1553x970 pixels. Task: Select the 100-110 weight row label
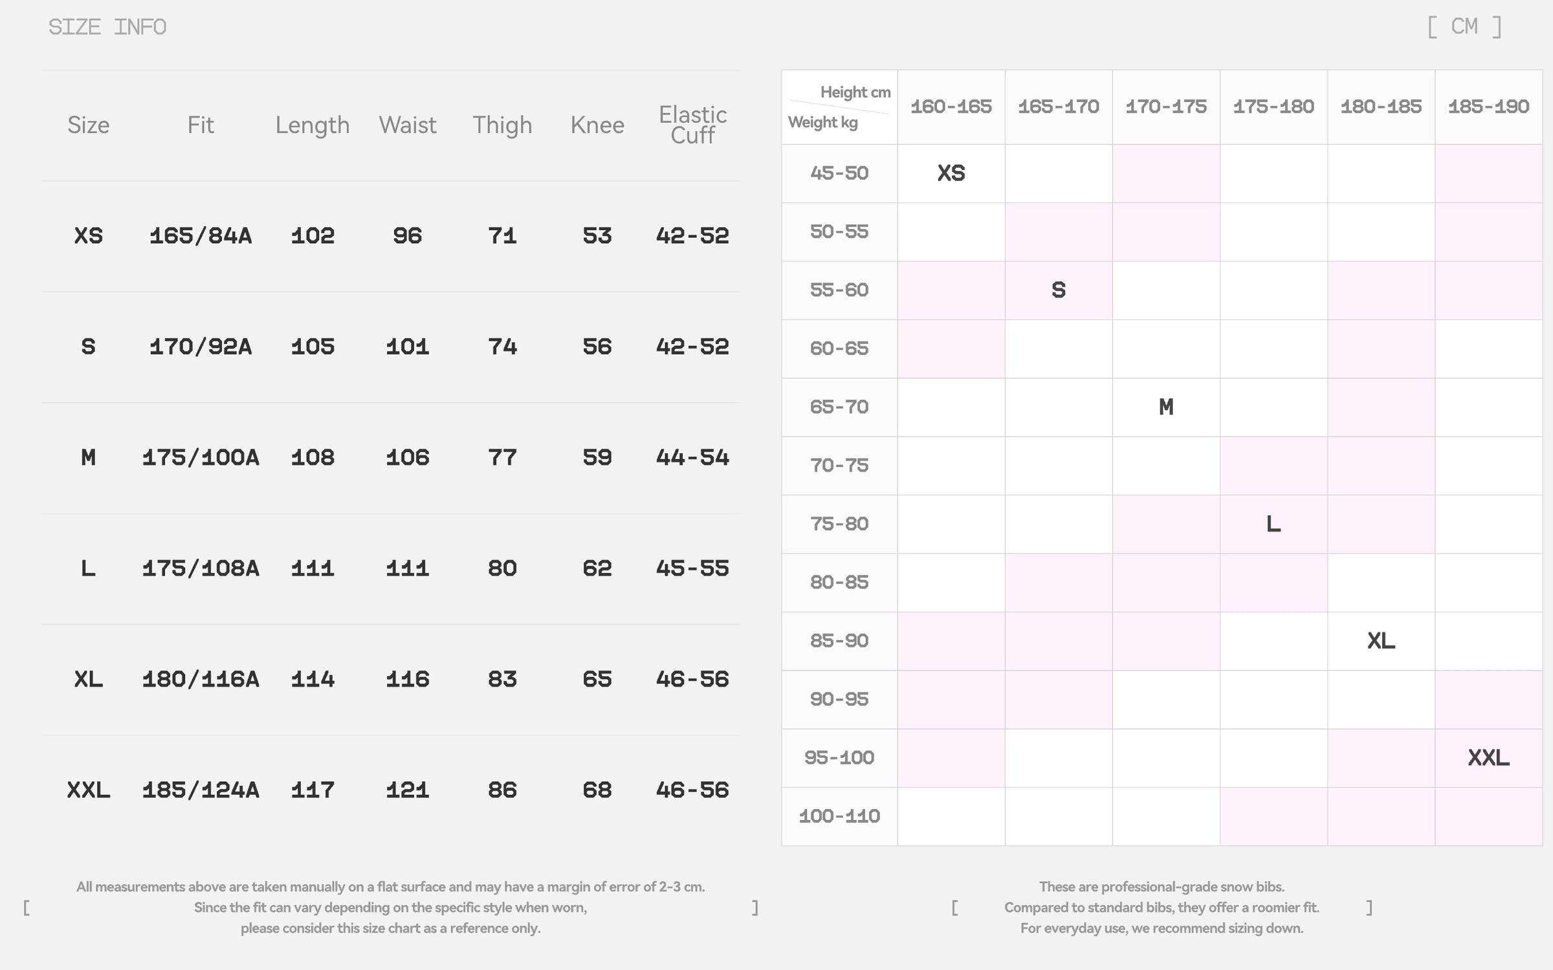tap(839, 816)
